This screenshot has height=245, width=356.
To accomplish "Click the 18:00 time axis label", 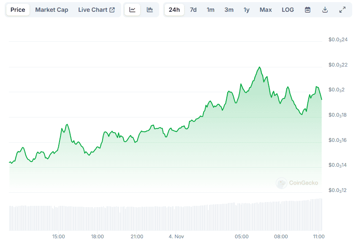I will pyautogui.click(x=98, y=237).
